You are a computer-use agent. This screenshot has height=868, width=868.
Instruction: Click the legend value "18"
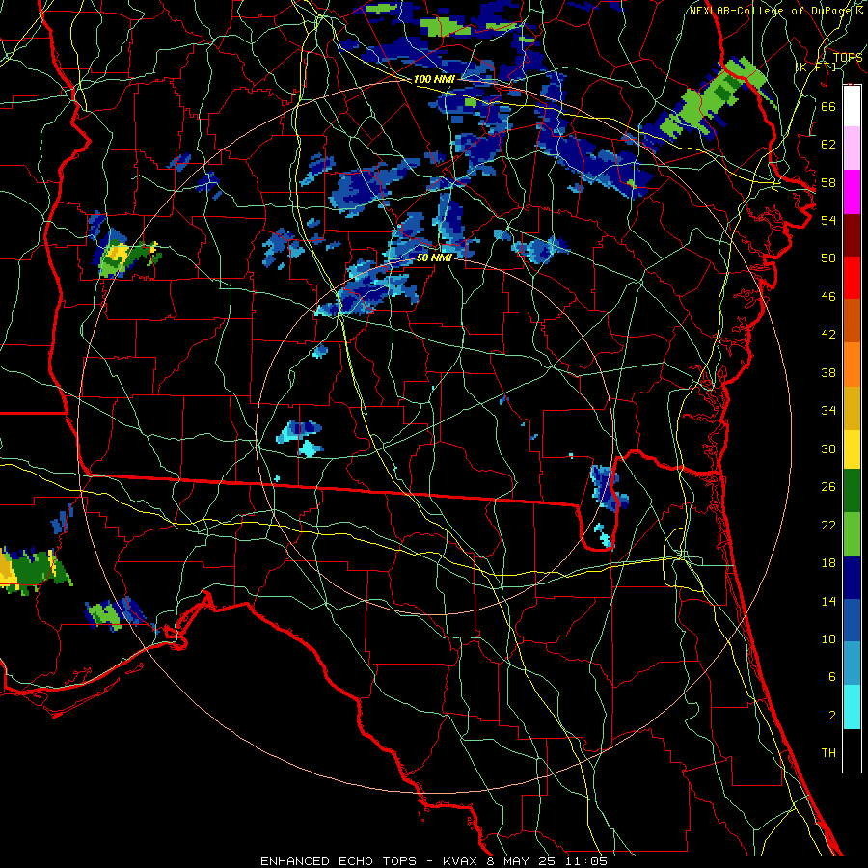(828, 563)
